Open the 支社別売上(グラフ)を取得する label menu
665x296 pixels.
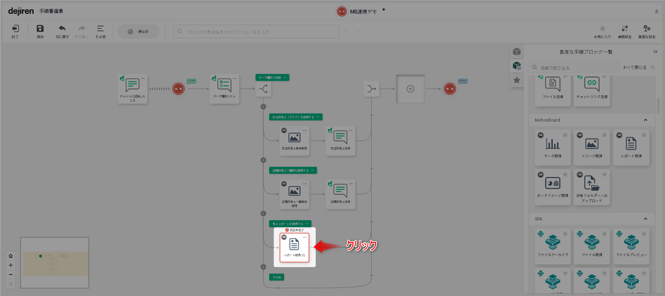318,117
